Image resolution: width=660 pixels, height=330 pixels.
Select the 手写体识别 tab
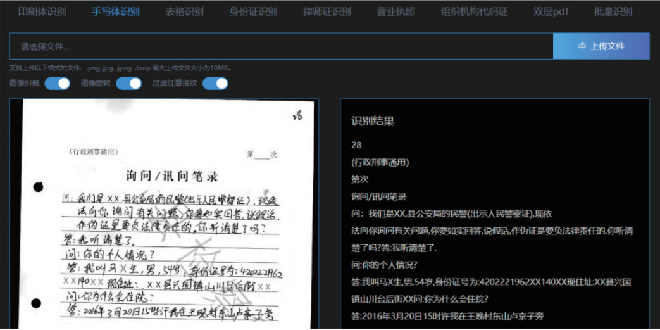(x=116, y=12)
